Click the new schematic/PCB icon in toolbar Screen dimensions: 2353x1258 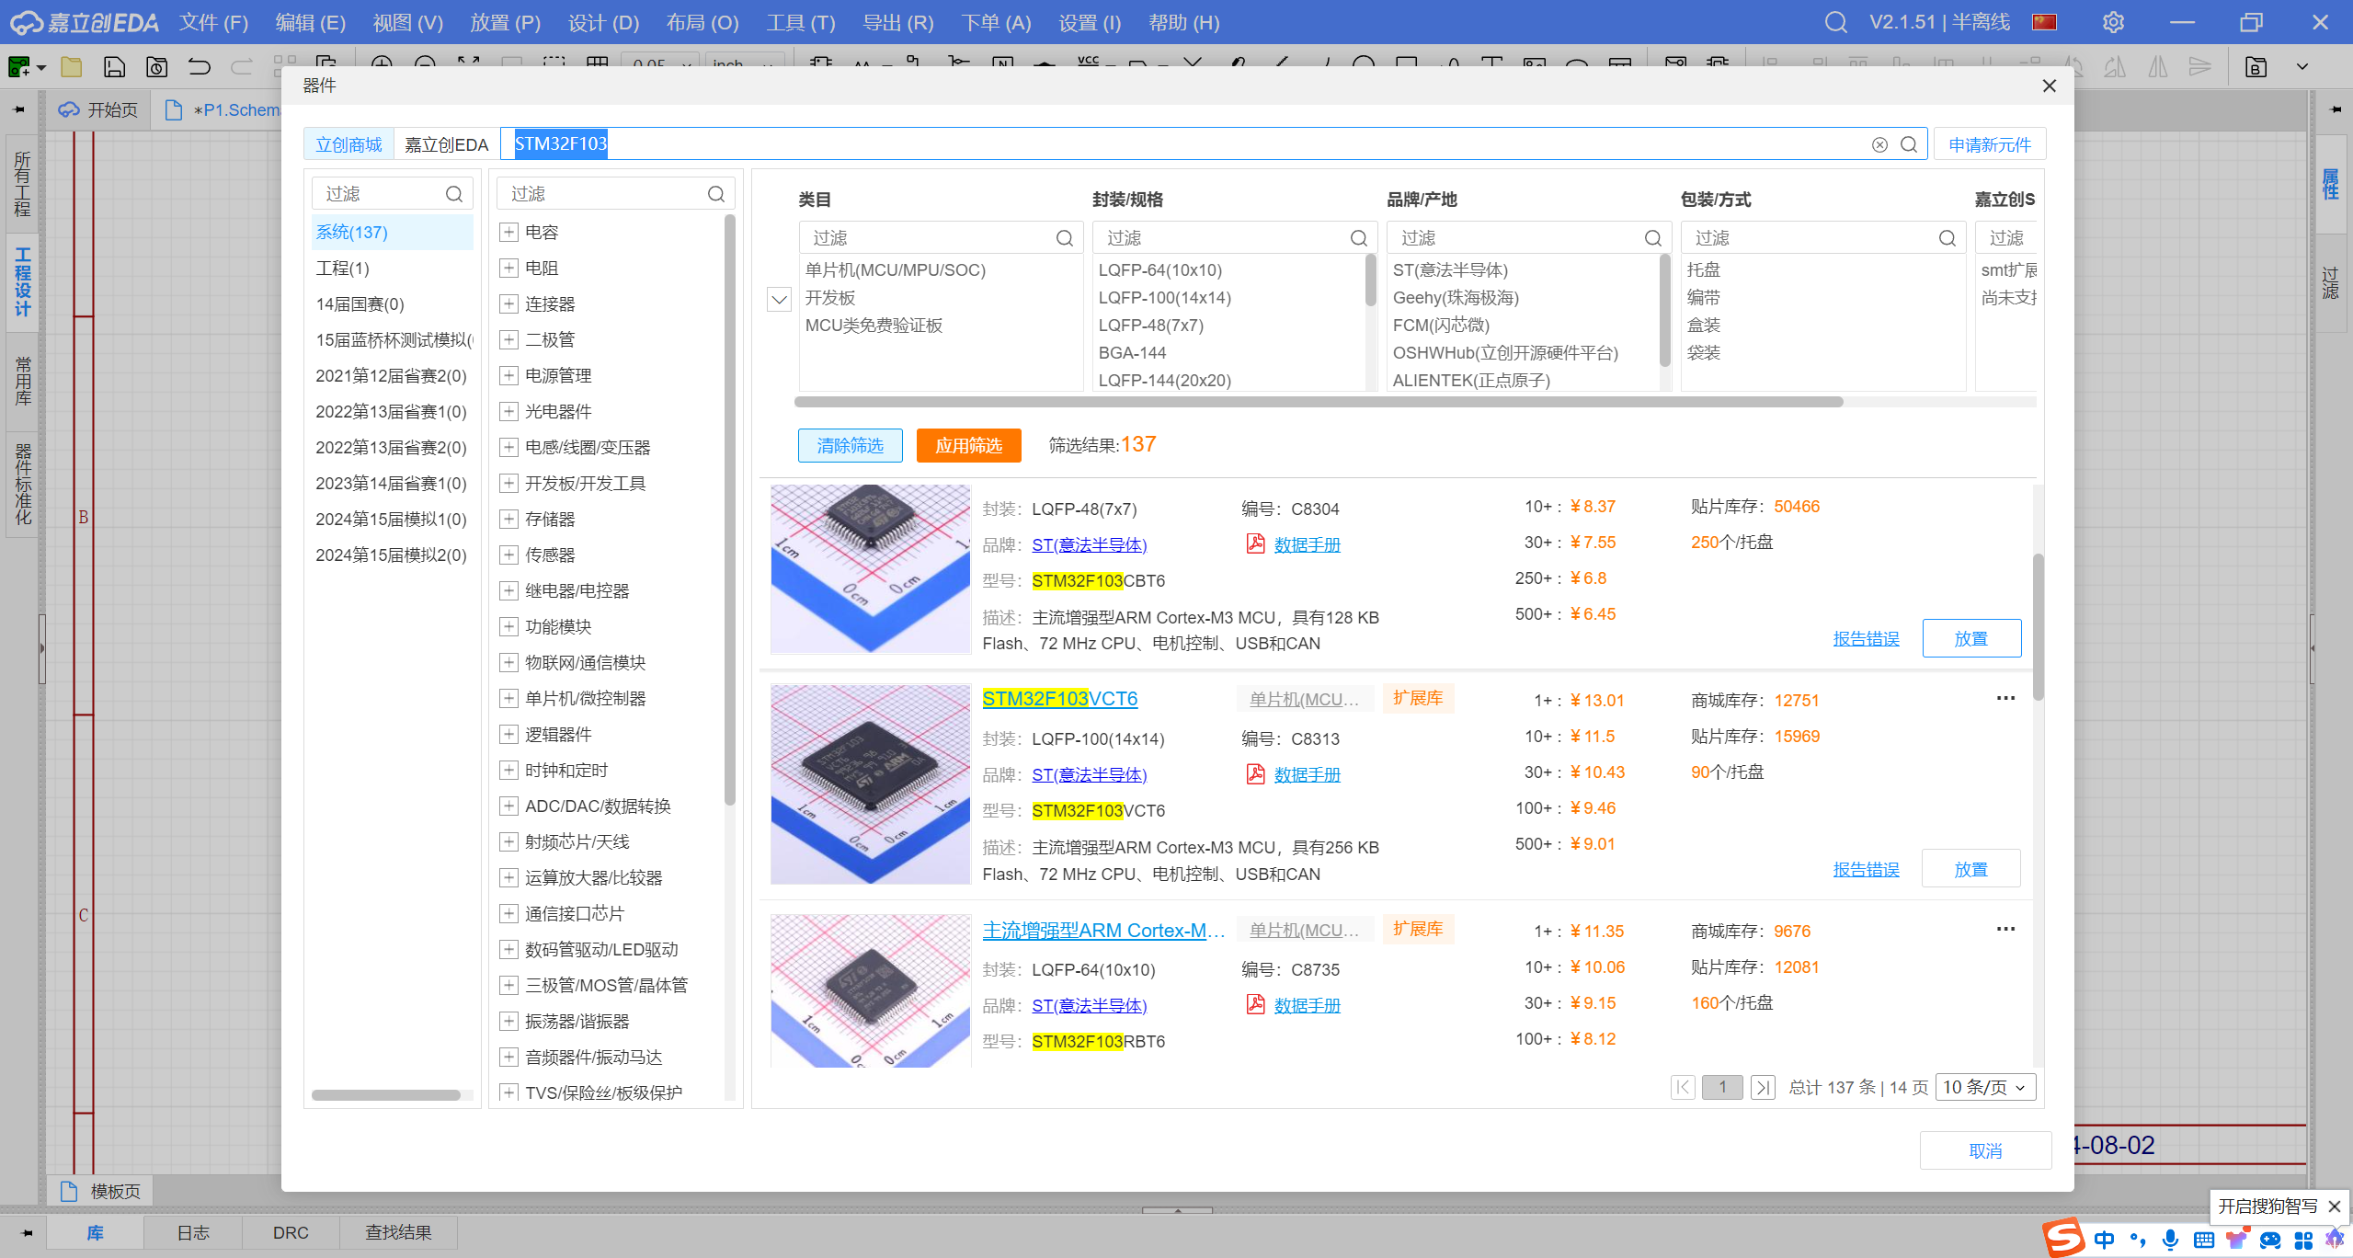coord(18,67)
